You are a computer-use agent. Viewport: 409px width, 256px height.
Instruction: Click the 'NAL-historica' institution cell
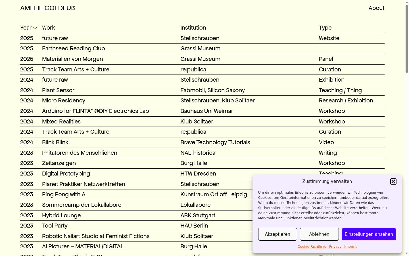point(198,153)
